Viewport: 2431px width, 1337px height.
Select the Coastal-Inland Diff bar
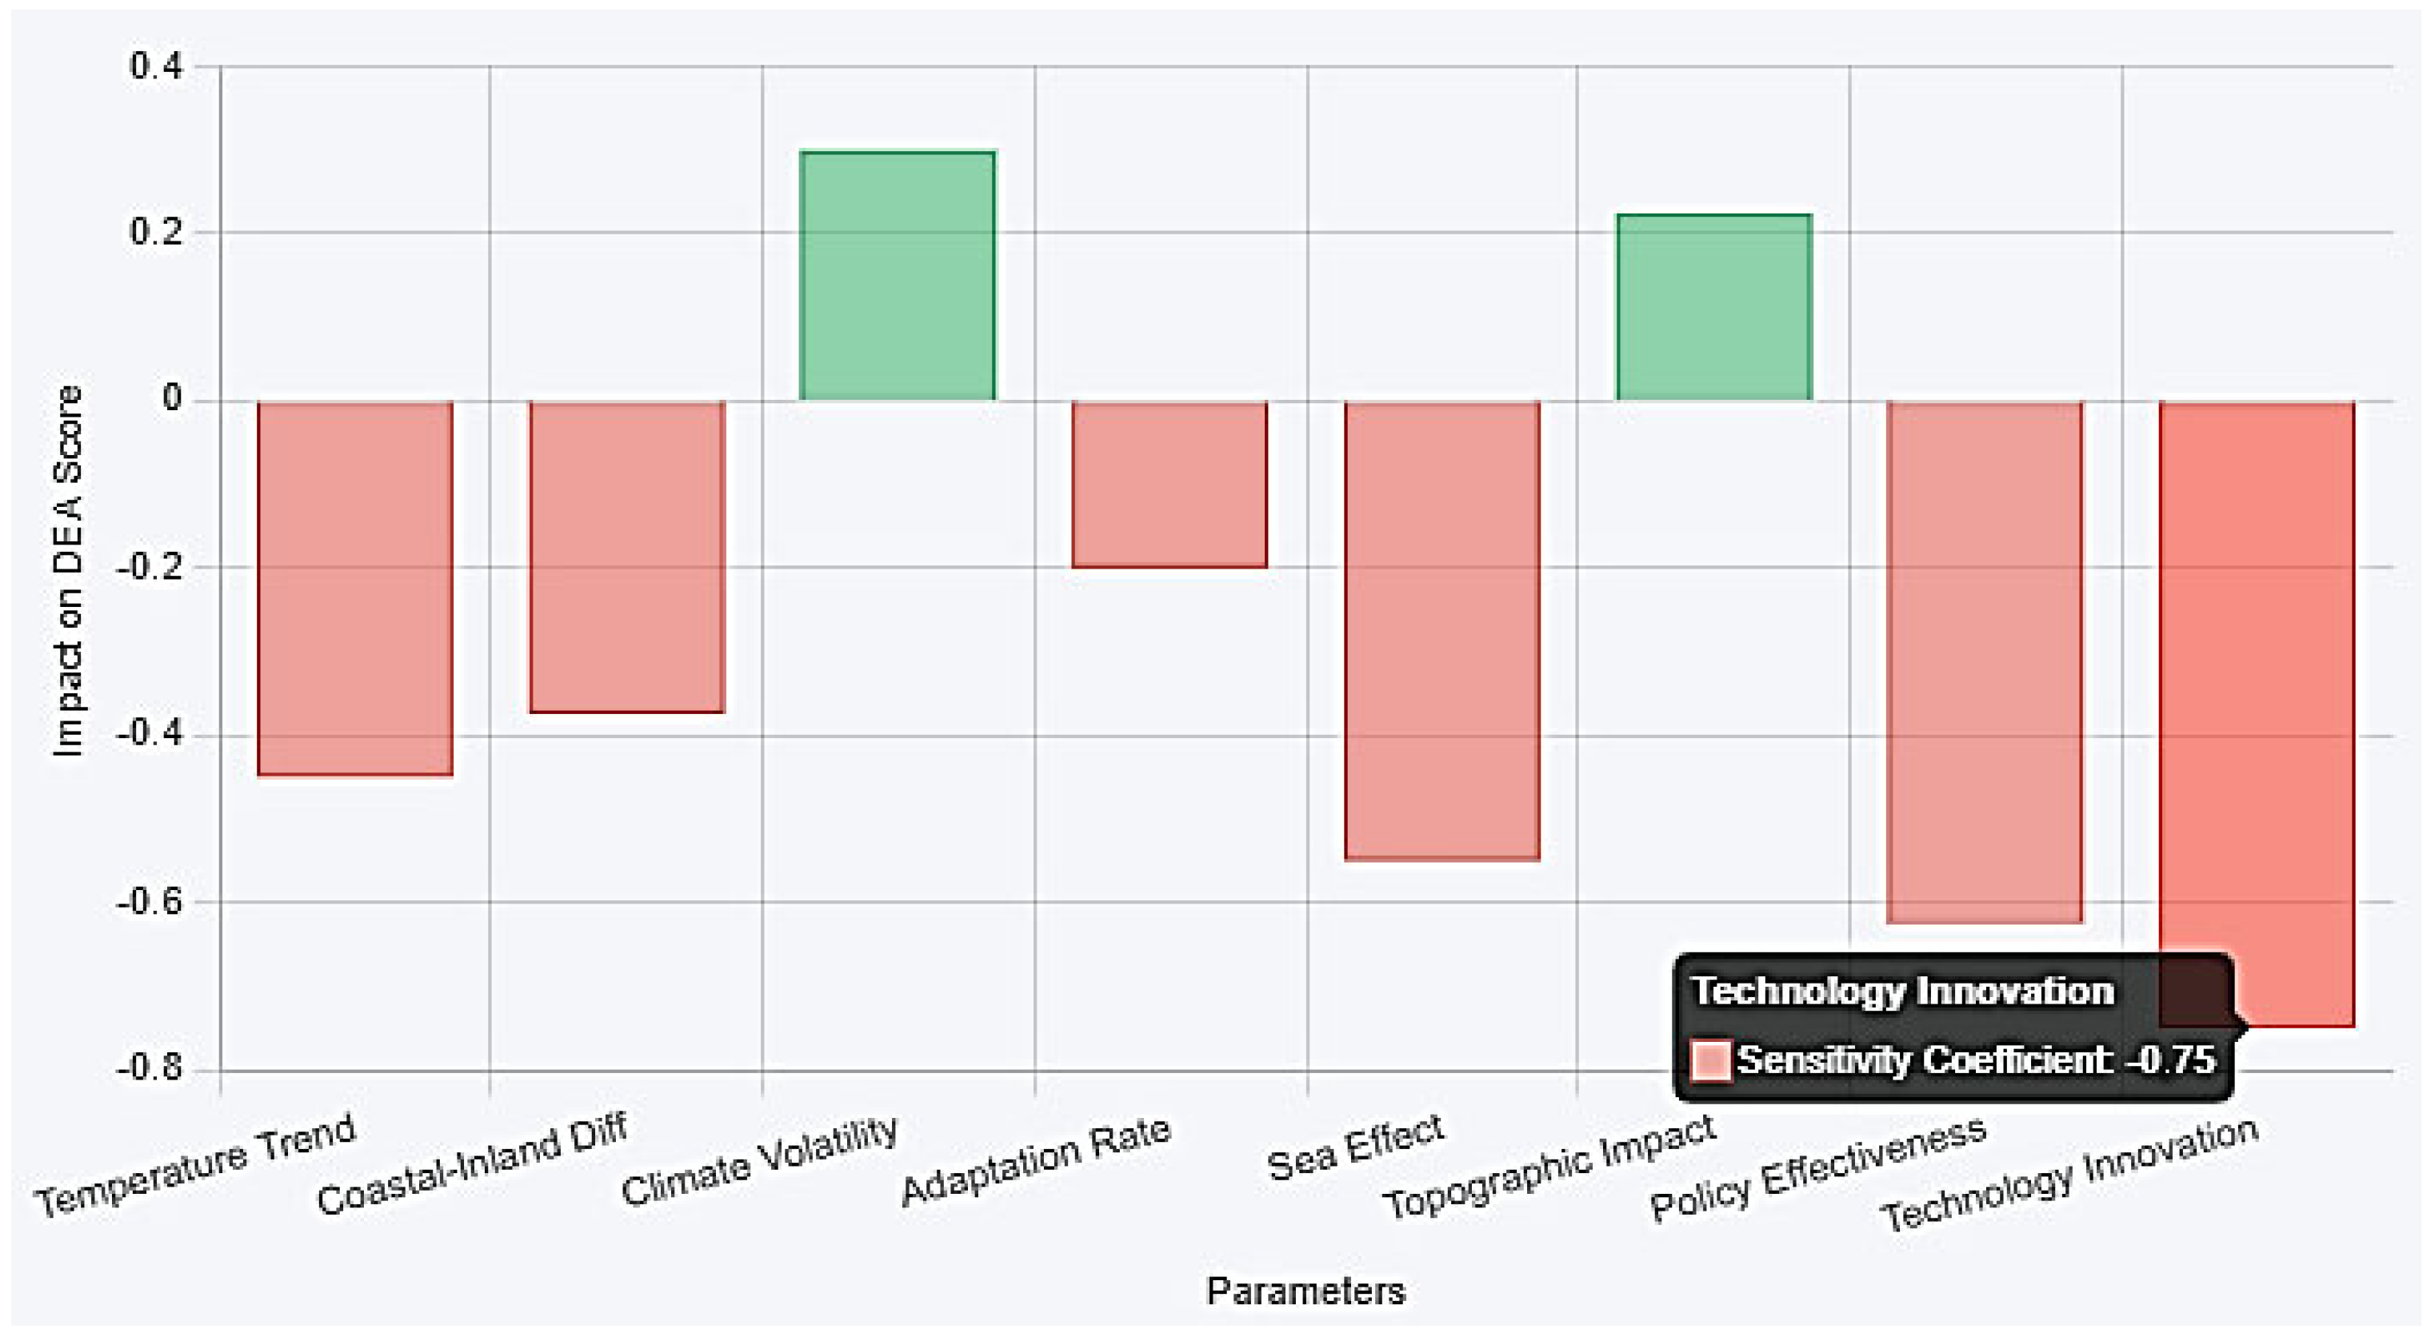(626, 557)
